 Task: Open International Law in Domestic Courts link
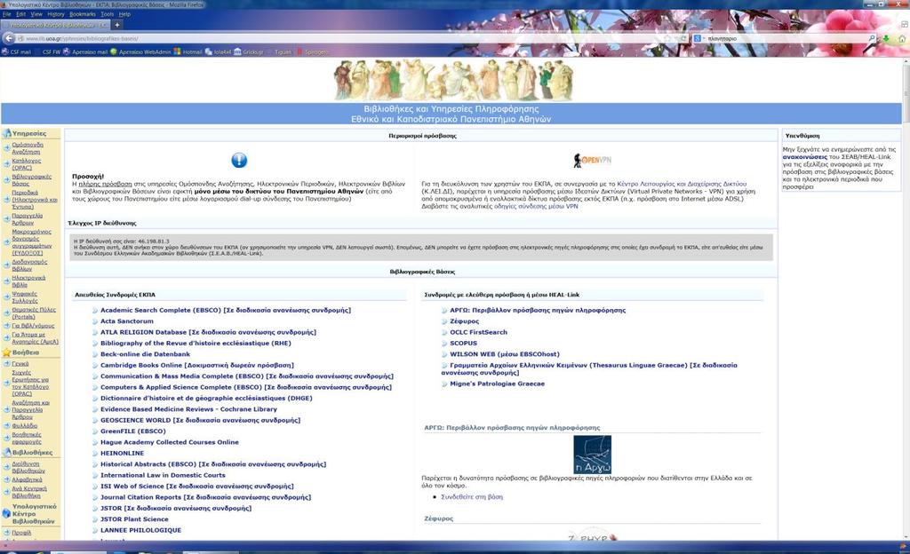163,475
